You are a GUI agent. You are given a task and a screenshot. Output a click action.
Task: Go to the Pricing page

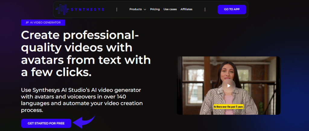[155, 9]
